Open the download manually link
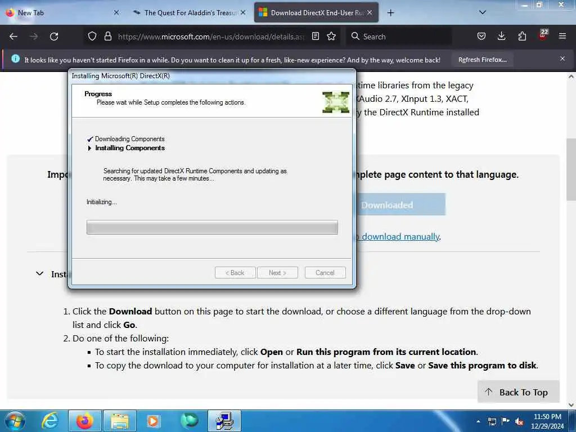Image resolution: width=576 pixels, height=432 pixels. [x=398, y=237]
